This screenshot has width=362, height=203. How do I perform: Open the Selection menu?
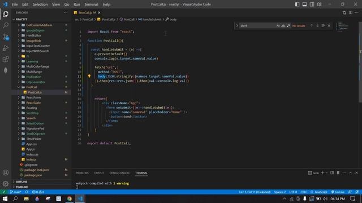coord(40,5)
